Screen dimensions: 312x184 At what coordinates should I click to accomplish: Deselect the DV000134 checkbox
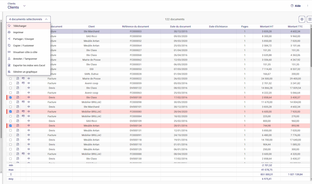(x=10, y=126)
